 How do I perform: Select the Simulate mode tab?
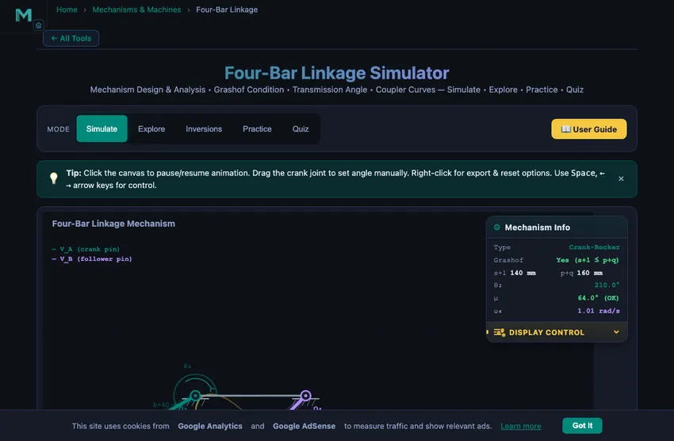pyautogui.click(x=101, y=128)
